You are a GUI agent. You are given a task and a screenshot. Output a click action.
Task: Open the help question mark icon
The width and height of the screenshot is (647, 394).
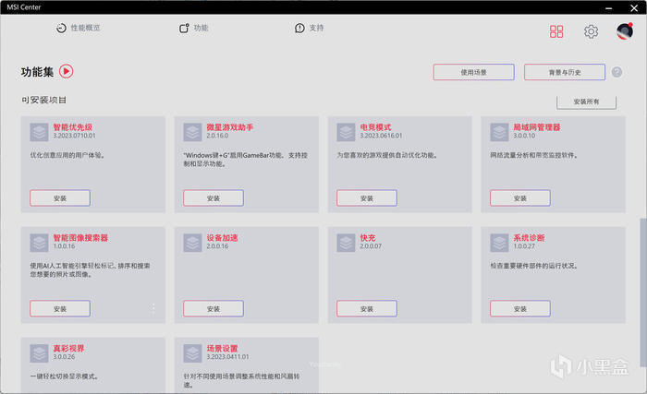616,72
